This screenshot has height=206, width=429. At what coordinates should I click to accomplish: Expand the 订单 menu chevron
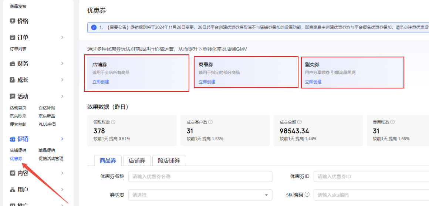62,37
